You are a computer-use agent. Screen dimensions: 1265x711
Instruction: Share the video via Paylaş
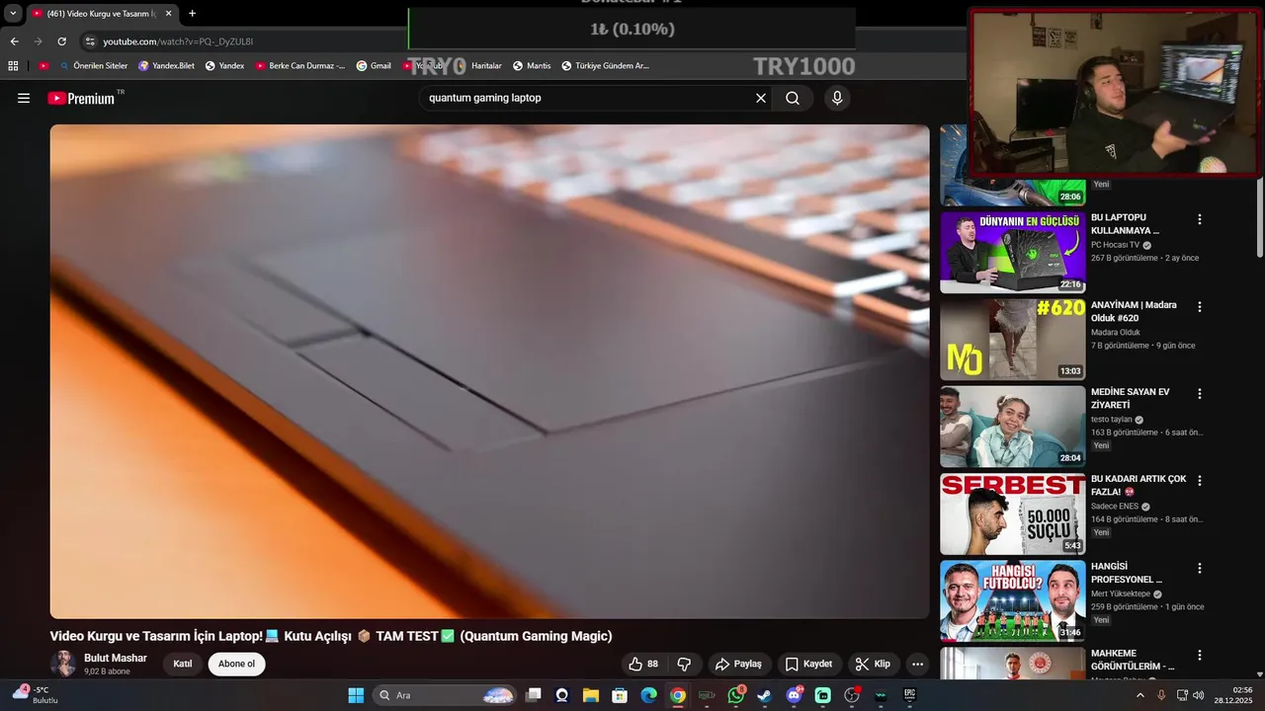[x=738, y=664]
